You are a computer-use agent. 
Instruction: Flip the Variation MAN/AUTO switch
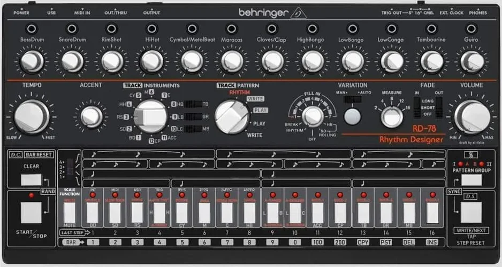pyautogui.click(x=353, y=99)
